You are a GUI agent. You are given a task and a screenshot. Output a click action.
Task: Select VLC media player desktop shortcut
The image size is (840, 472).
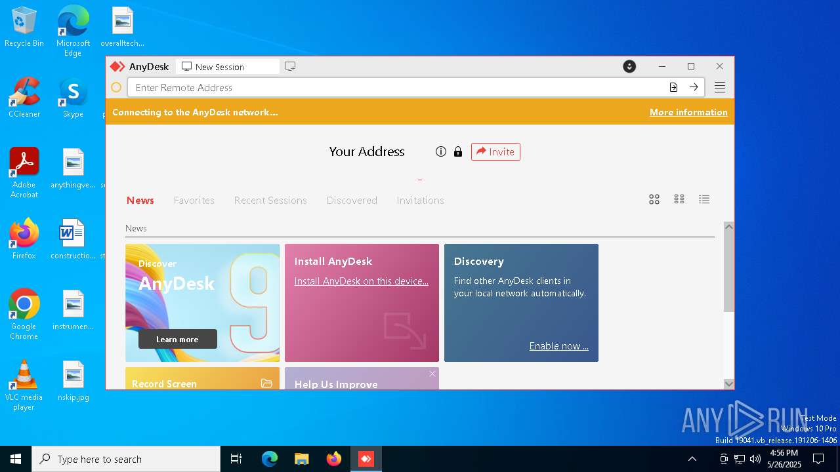tap(24, 385)
